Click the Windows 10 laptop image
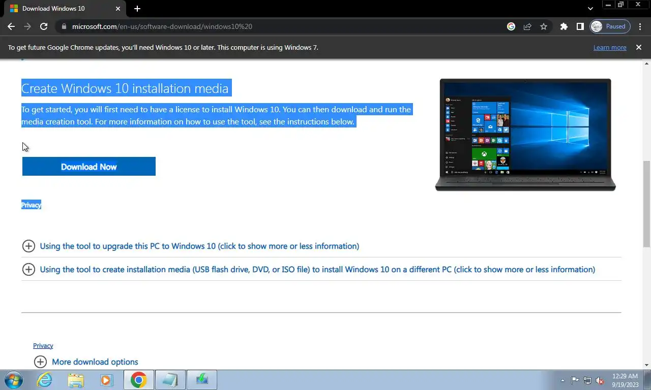This screenshot has height=390, width=651. click(x=525, y=135)
